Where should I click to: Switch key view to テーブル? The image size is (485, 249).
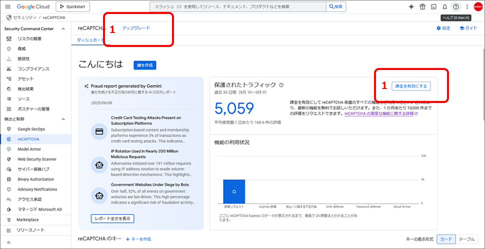pos(467,239)
